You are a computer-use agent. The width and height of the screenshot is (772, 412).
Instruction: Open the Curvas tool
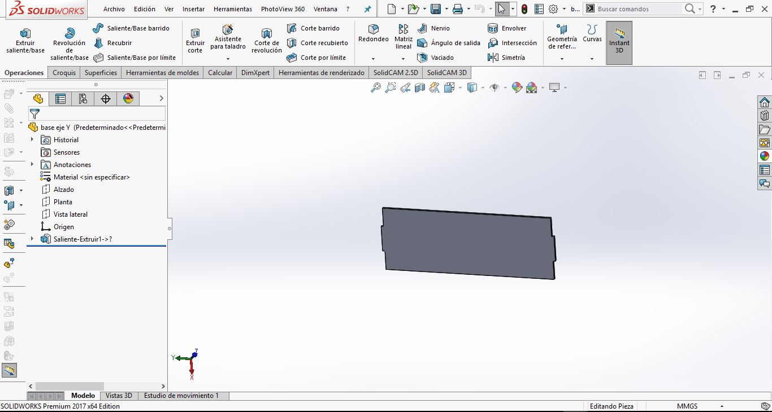point(592,33)
